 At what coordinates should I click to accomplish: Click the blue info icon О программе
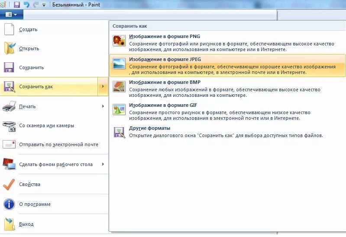click(9, 204)
